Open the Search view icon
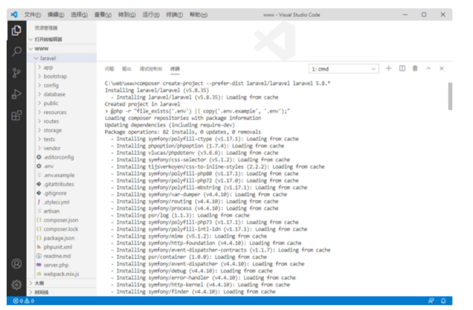473x310 pixels. click(x=16, y=52)
